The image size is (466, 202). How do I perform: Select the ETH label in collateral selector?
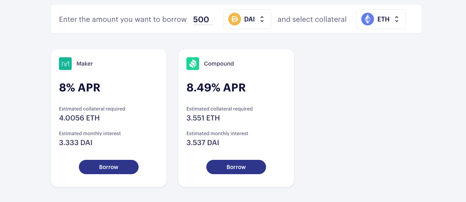tap(384, 19)
